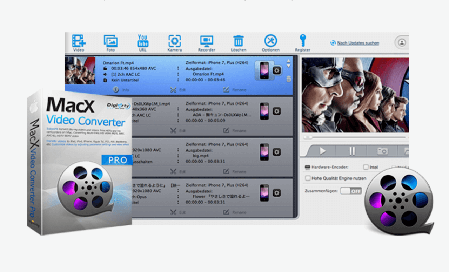Click Edit scissors in the AOA video row
The image size is (449, 272).
click(x=178, y=130)
